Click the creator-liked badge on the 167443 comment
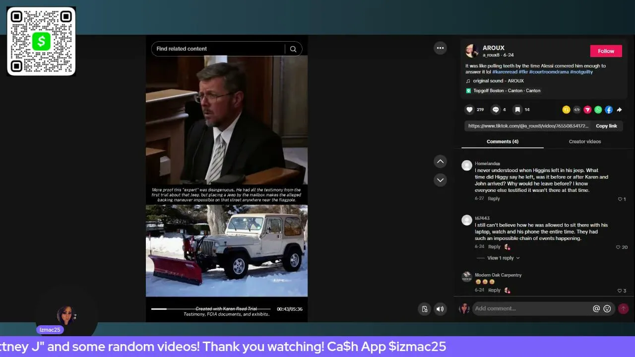Image resolution: width=635 pixels, height=357 pixels. click(x=507, y=247)
